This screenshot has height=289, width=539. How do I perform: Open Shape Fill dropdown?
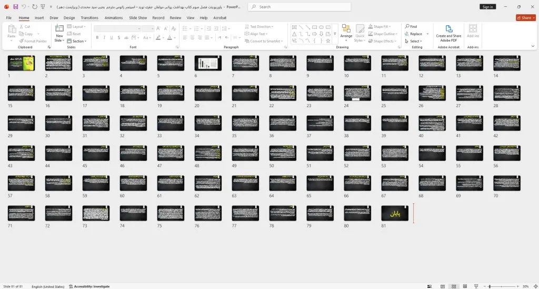[x=380, y=26]
